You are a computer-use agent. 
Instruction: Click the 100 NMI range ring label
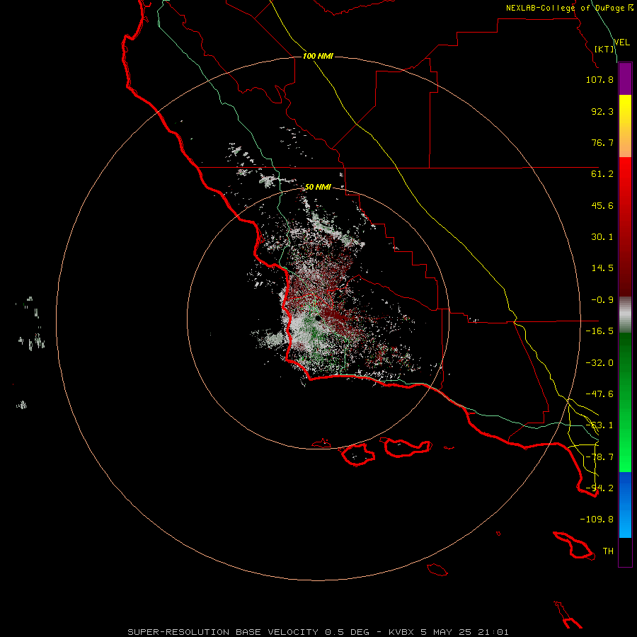coord(318,56)
